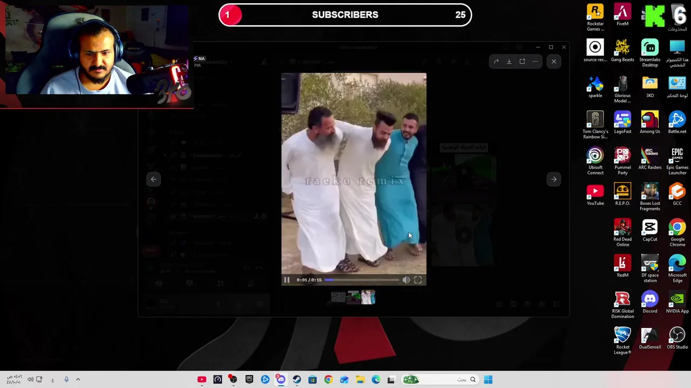Open Battle.net desktop shortcut

pyautogui.click(x=677, y=122)
